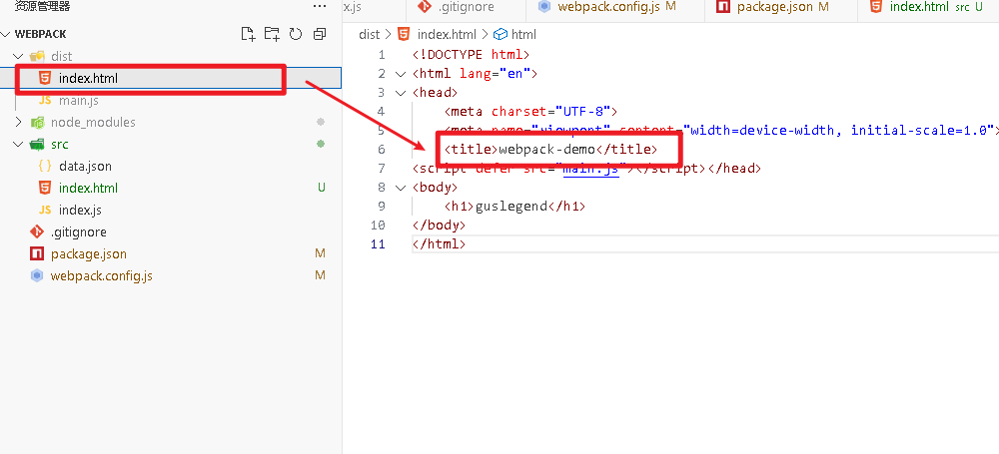Click the JS icon beside index.js

pyautogui.click(x=45, y=211)
